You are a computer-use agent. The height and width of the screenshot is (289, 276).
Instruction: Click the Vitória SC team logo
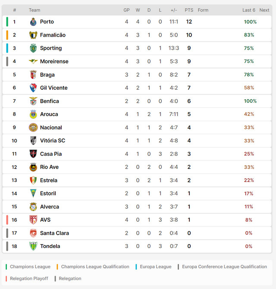point(33,141)
